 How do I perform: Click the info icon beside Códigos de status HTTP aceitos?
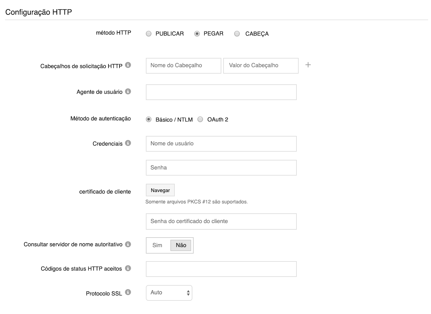(x=128, y=268)
